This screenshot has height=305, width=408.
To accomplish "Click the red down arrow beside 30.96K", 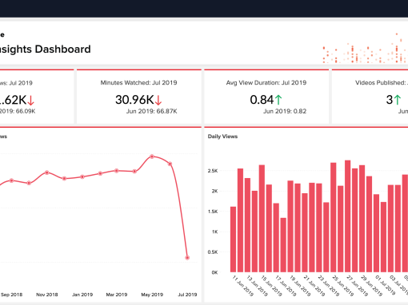I will (158, 101).
